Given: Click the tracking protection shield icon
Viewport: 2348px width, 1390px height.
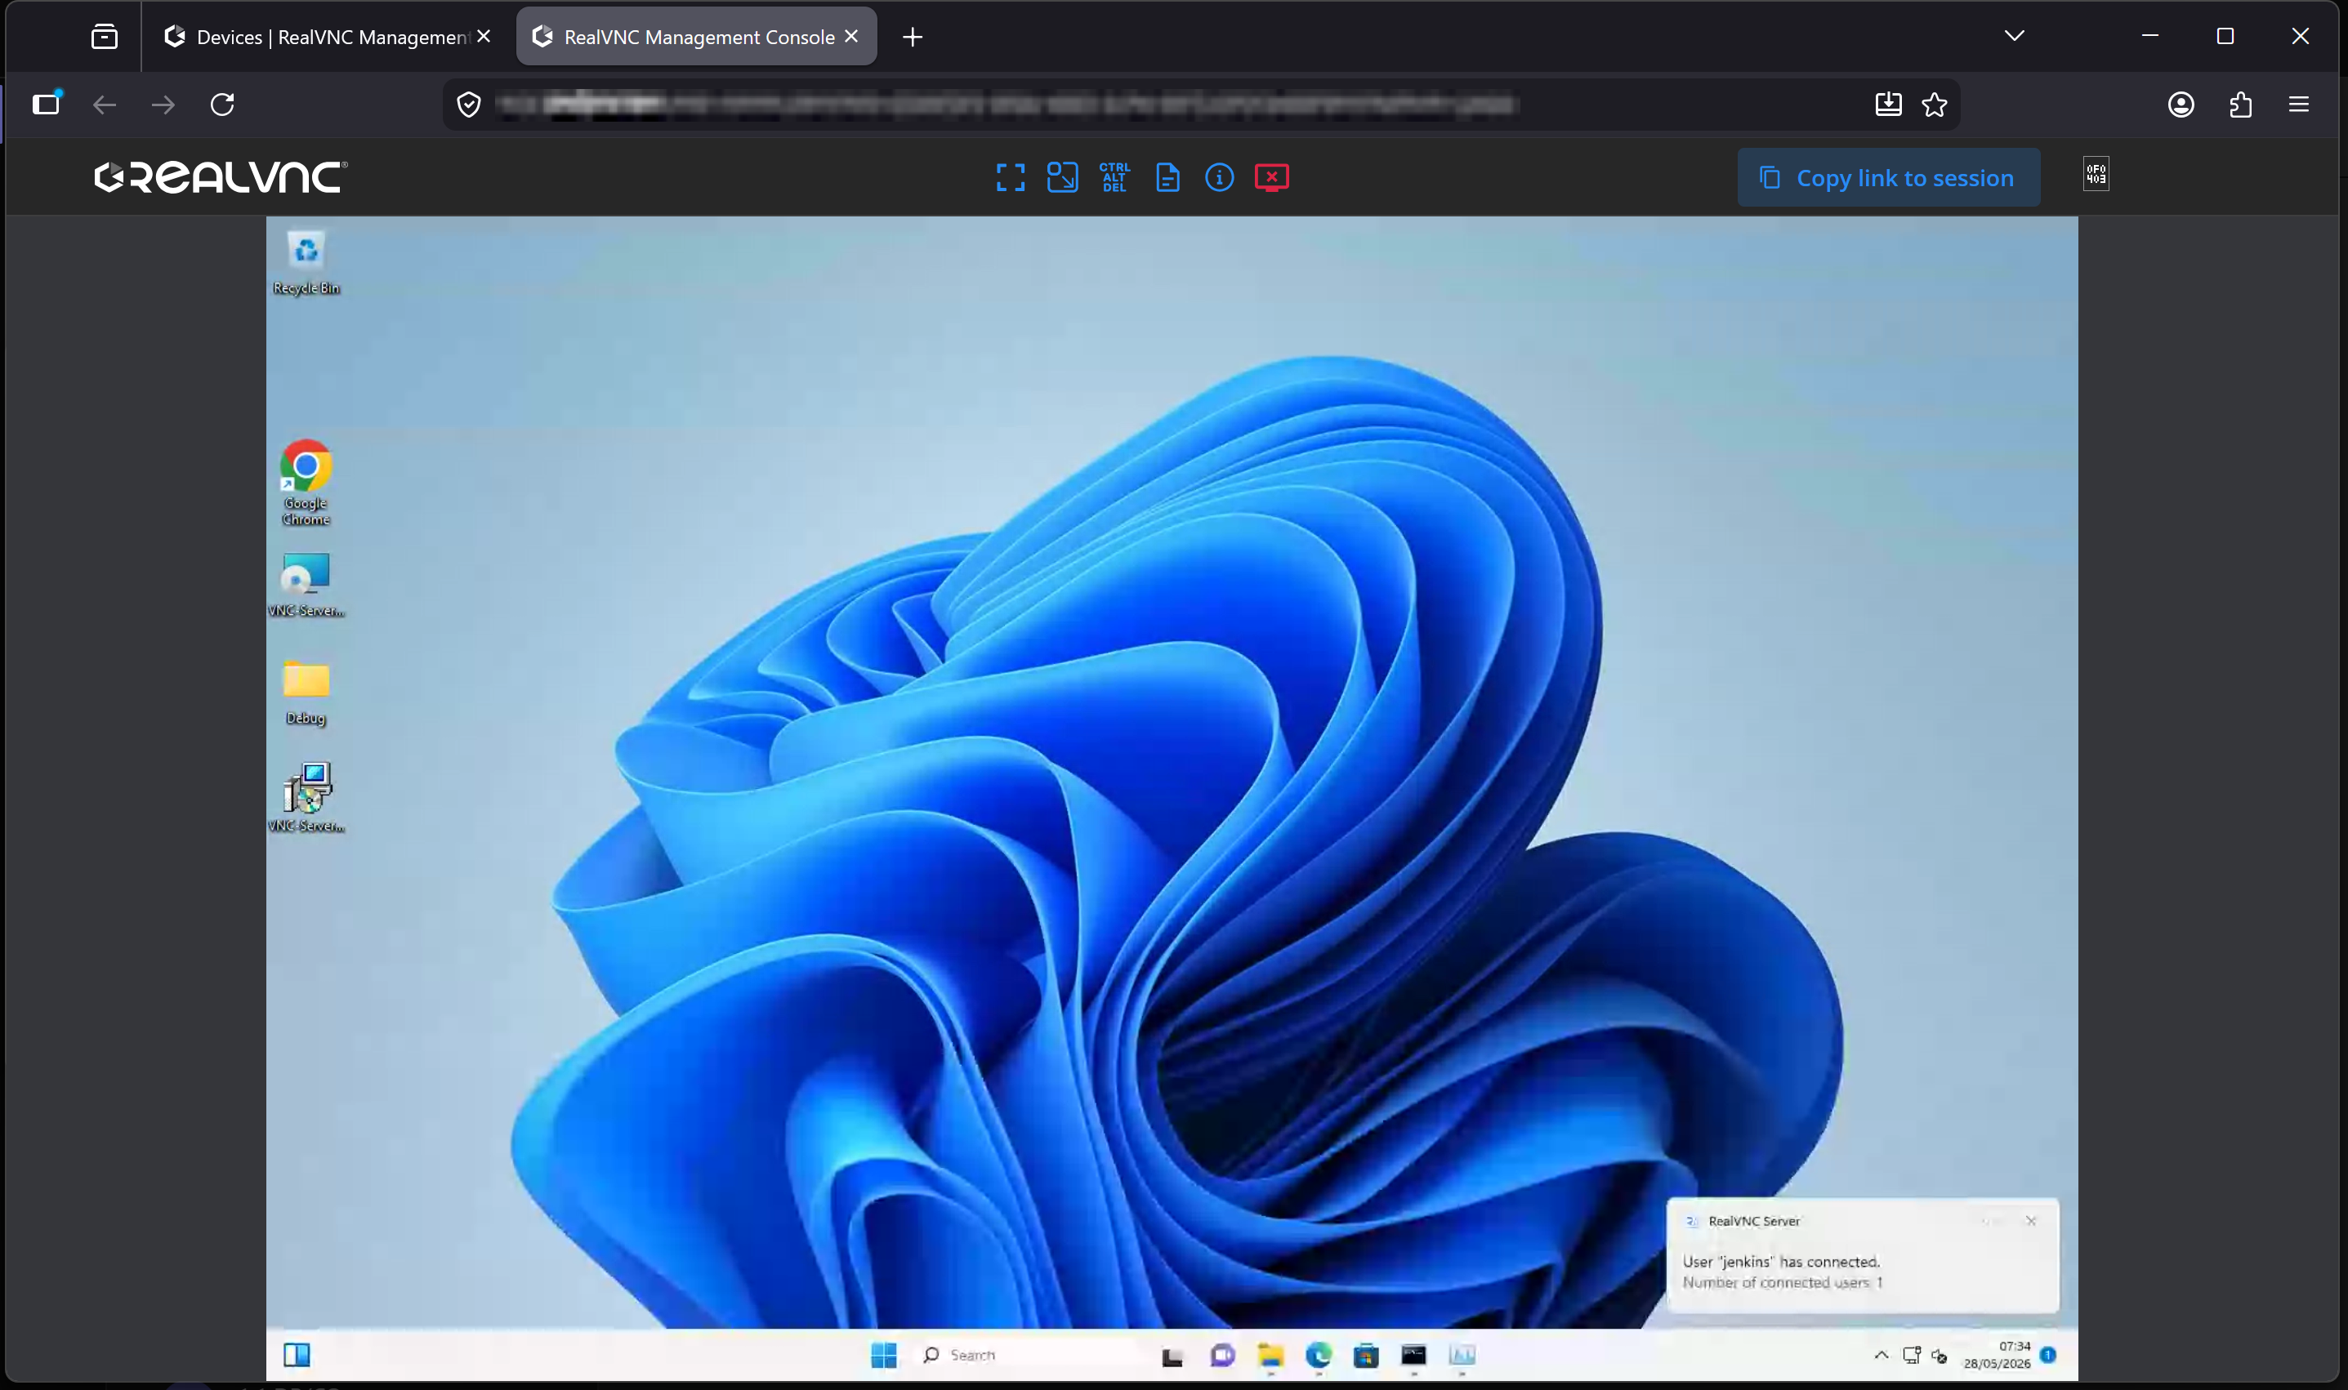Looking at the screenshot, I should click(470, 104).
